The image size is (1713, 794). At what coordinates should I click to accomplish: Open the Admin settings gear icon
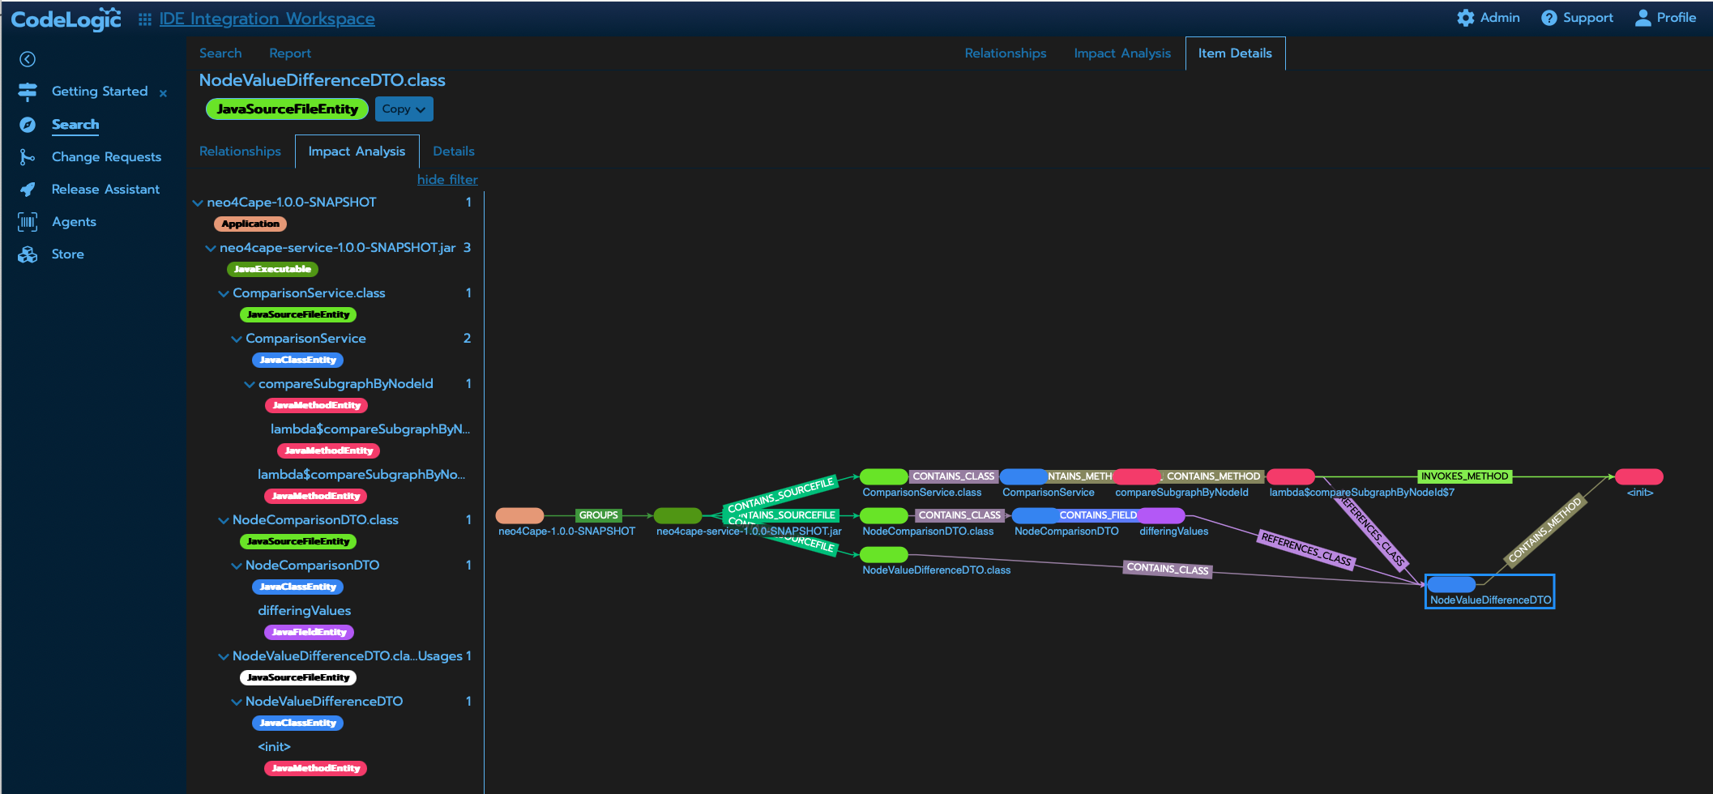(1465, 17)
